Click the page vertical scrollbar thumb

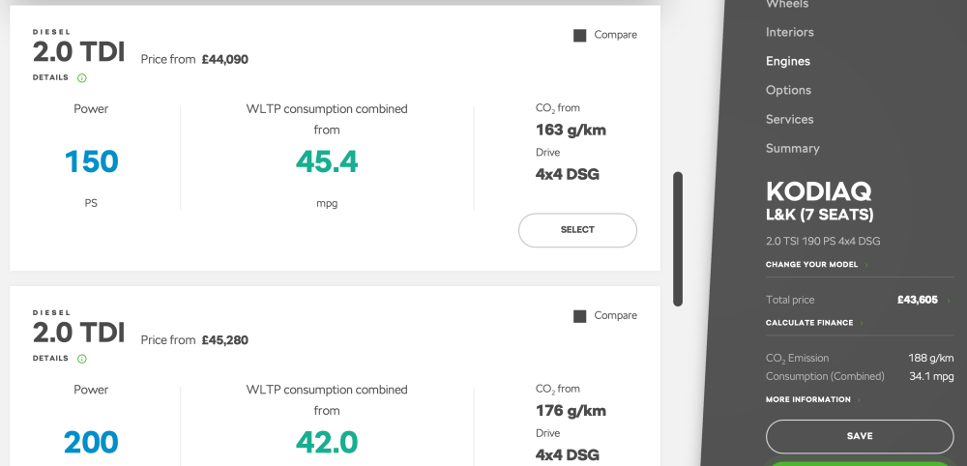(x=679, y=239)
